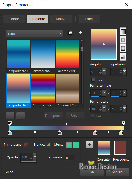Select the purple gradient color stop marker
The width and height of the screenshot is (132, 179).
[x=60, y=133]
